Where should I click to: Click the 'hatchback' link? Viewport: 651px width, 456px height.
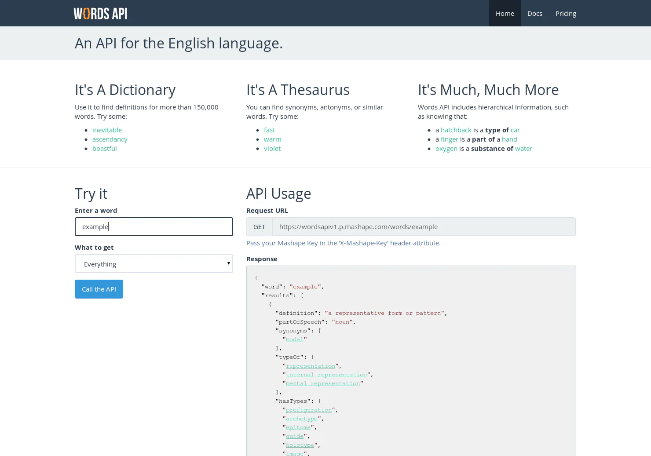pos(456,130)
